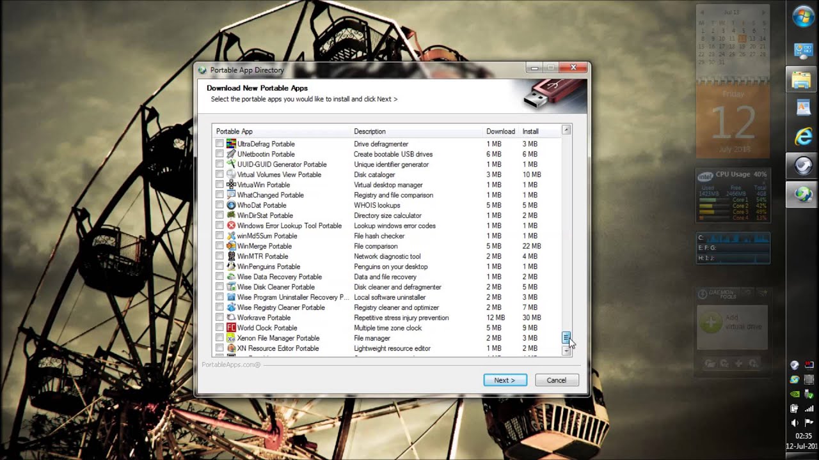The width and height of the screenshot is (819, 460).
Task: Click the UltraDefrag Portable app icon
Action: (x=231, y=144)
